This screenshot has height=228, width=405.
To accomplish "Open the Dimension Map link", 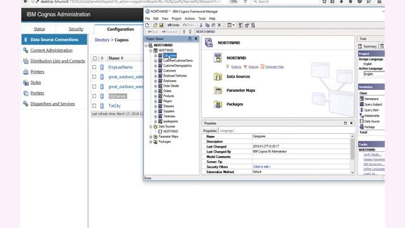I will 275,66.
